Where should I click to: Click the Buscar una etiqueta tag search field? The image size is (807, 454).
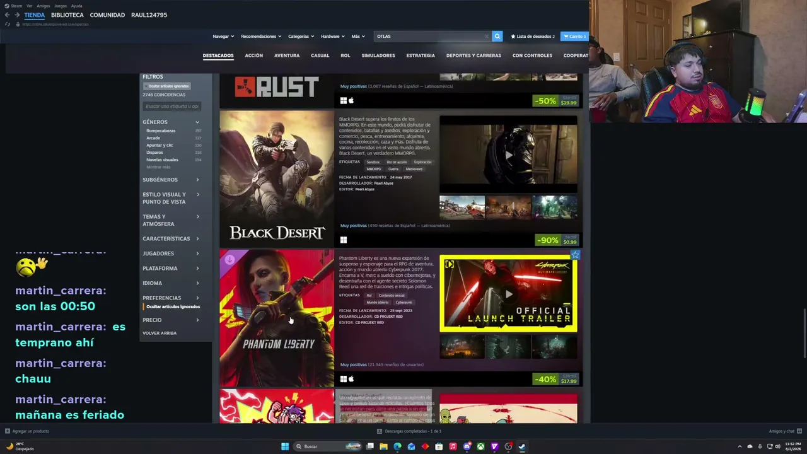click(x=171, y=106)
